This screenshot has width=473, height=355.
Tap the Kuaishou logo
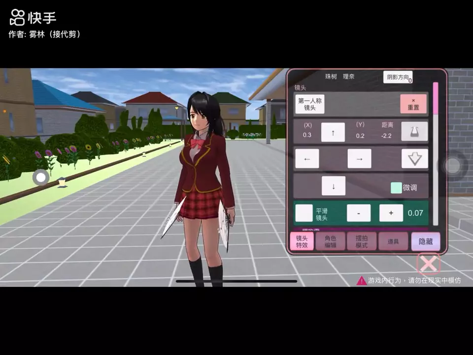[33, 17]
